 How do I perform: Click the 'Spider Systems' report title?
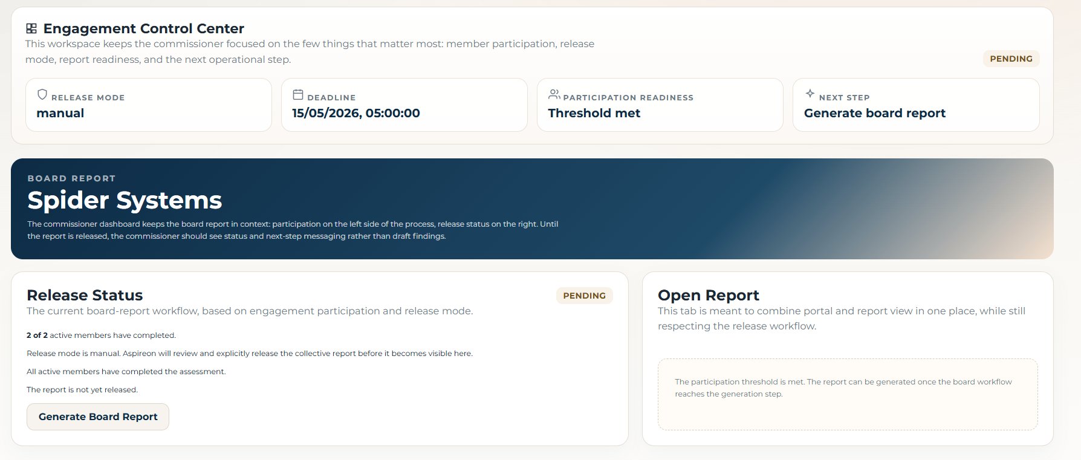coord(125,200)
